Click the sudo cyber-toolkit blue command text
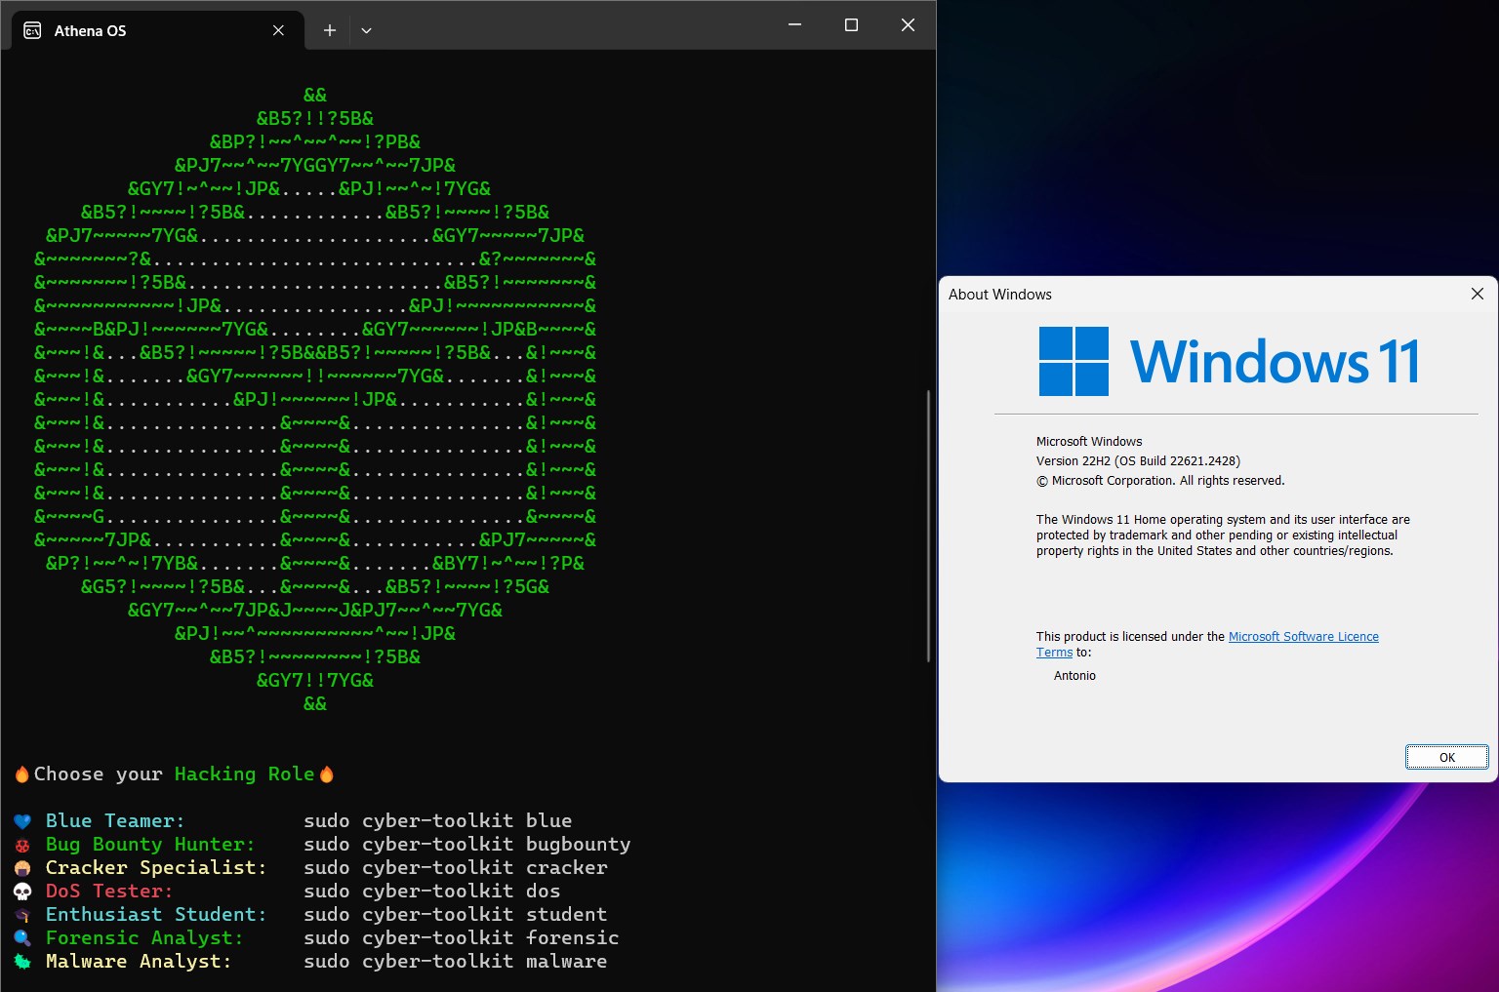The height and width of the screenshot is (992, 1499). [436, 820]
